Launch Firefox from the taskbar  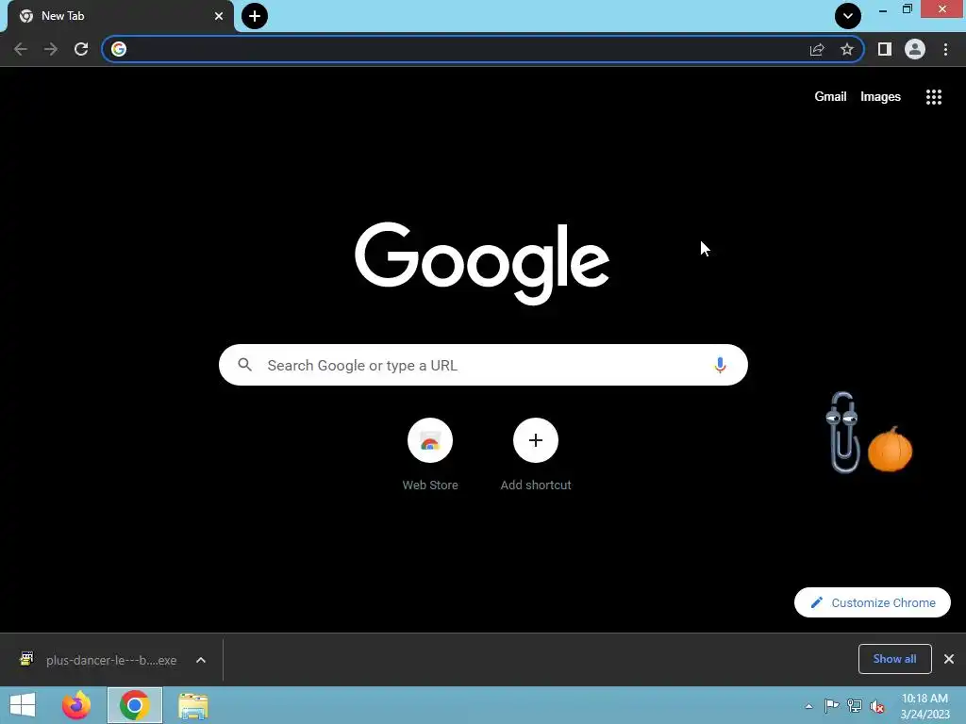click(76, 705)
